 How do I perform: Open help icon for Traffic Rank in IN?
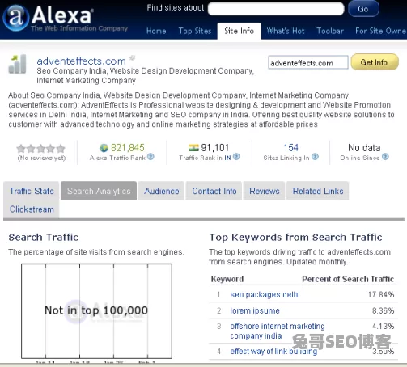[x=236, y=157]
